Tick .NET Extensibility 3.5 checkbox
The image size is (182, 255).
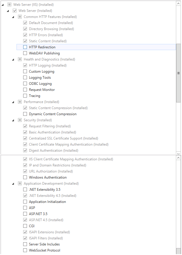coord(25,190)
